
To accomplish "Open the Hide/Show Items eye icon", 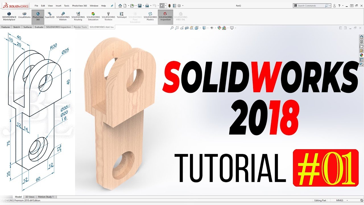I will pos(212,28).
